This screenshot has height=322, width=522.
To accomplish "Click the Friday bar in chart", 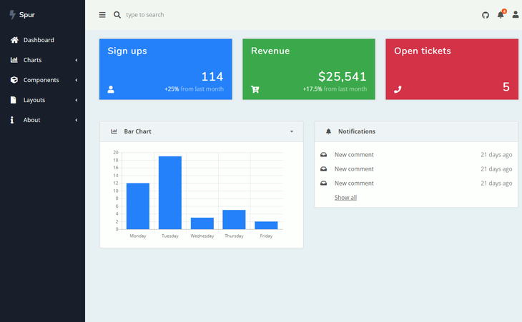I will [266, 226].
